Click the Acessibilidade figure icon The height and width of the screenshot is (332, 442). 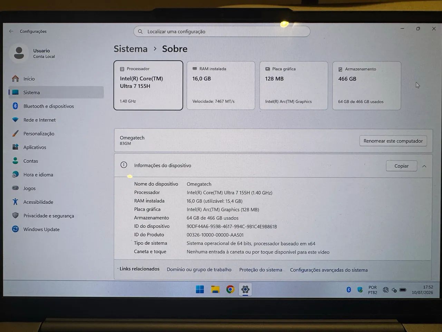point(15,202)
